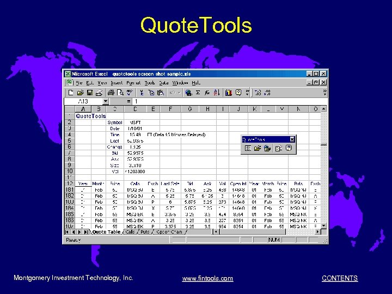The height and width of the screenshot is (294, 392).
Task: Run the Spelling check icon
Action: [x=130, y=93]
